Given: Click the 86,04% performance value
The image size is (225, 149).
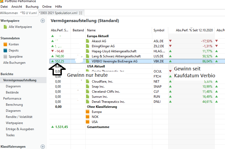Looking at the screenshot, I should click(x=207, y=61).
